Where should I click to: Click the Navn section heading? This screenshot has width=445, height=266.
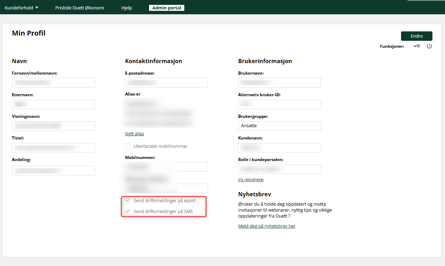(x=19, y=61)
